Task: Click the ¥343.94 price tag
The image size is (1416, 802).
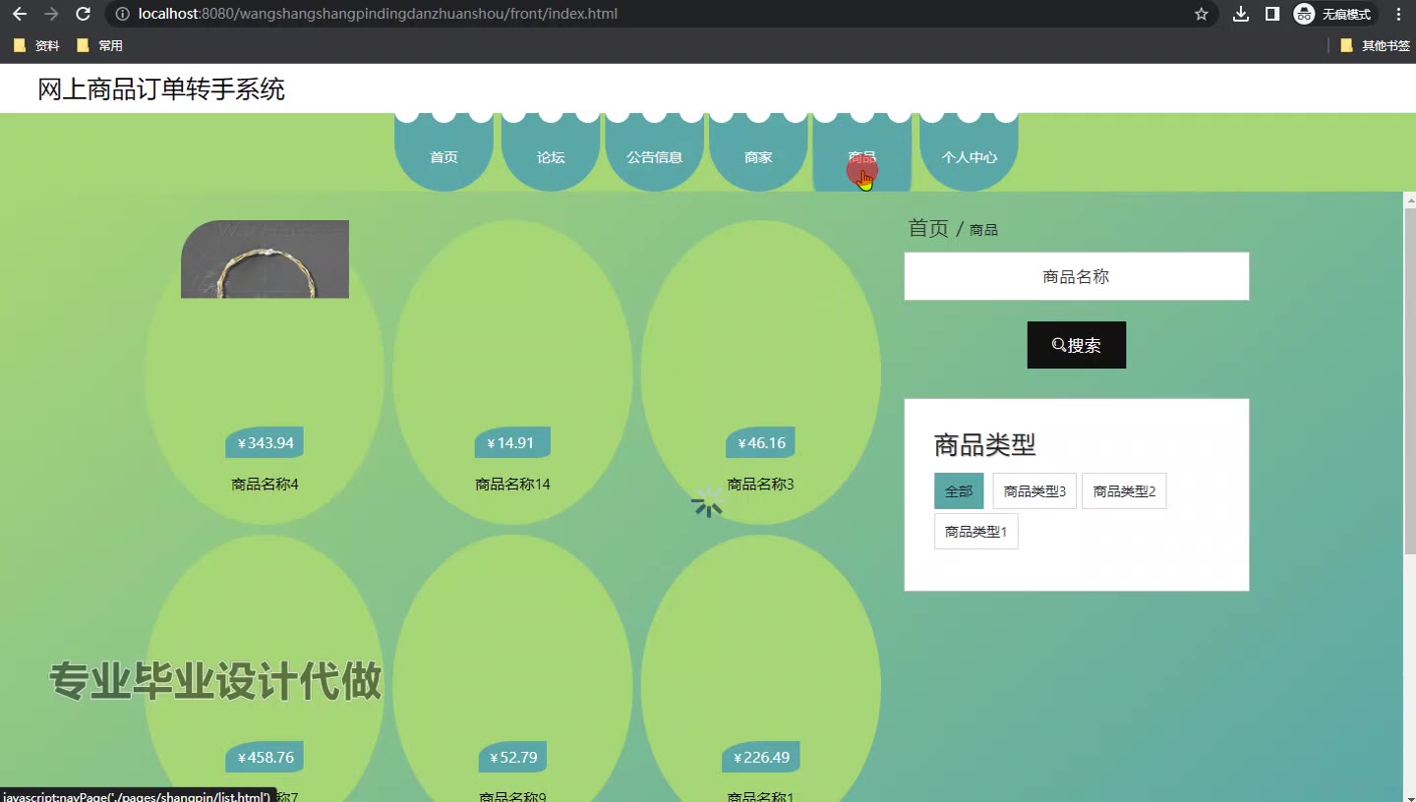Action: (265, 442)
